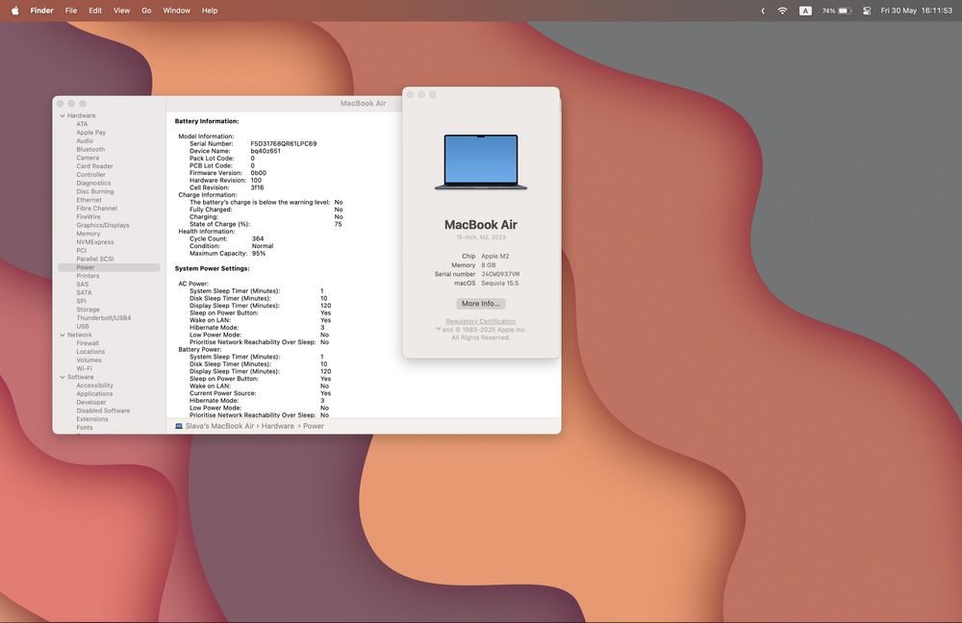Viewport: 962px width, 623px height.
Task: Click battery serial number F5D31768QR61LPC69
Action: (284, 143)
